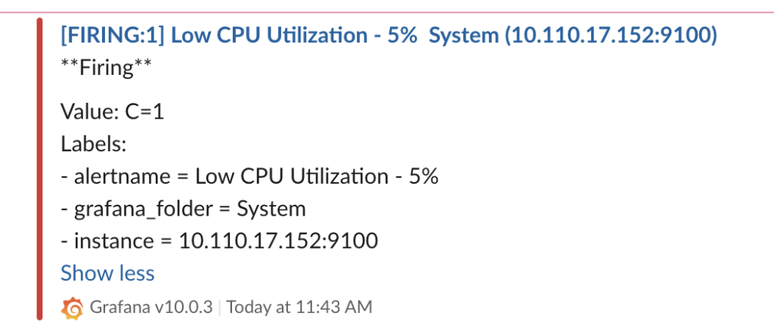Click the alertname label line

click(249, 176)
